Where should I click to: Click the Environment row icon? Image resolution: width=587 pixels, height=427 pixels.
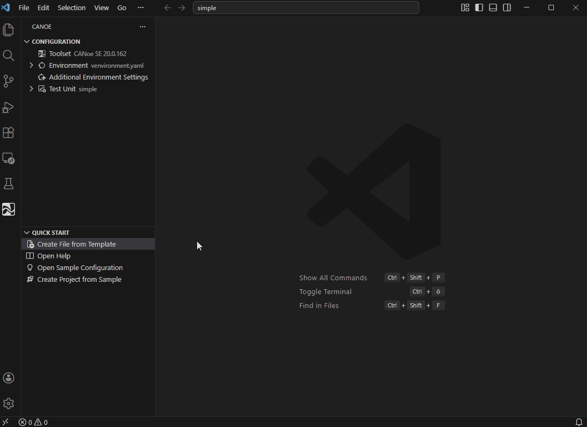pos(42,66)
